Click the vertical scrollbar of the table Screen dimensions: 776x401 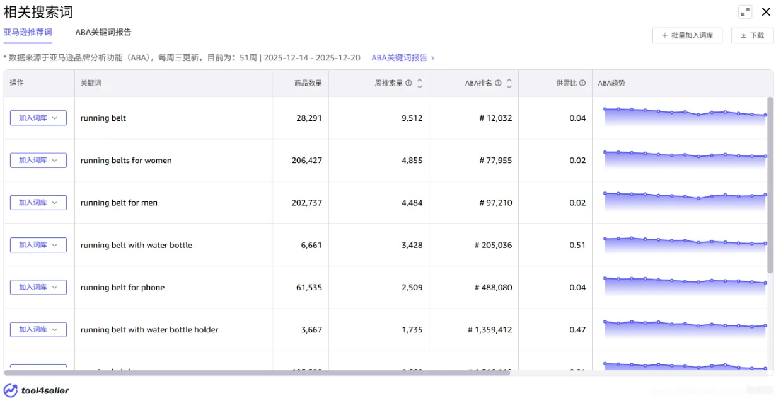(x=770, y=185)
